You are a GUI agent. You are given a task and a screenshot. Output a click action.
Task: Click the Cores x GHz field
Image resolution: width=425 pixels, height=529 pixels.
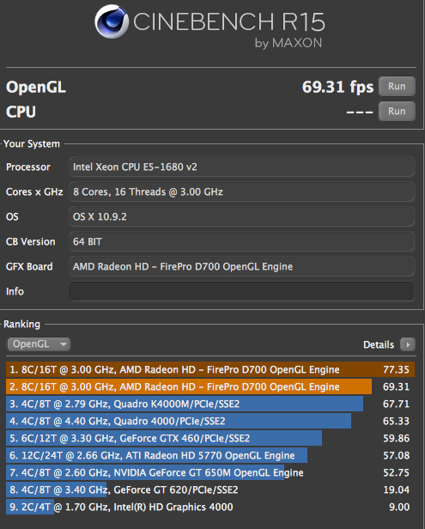point(241,192)
